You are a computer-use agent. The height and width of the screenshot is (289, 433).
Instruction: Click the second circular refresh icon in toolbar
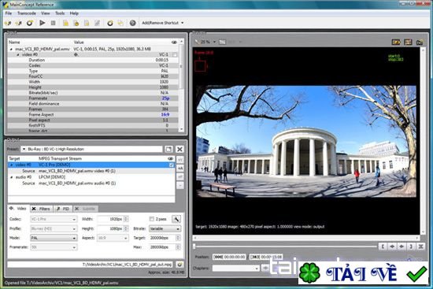(x=110, y=23)
